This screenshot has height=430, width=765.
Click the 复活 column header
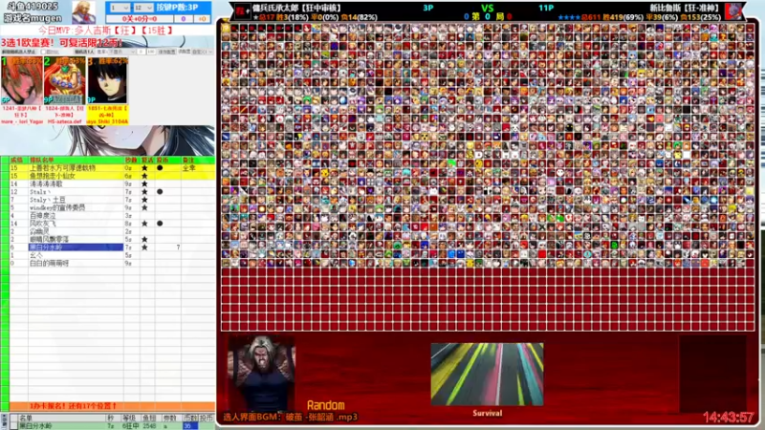coord(147,160)
